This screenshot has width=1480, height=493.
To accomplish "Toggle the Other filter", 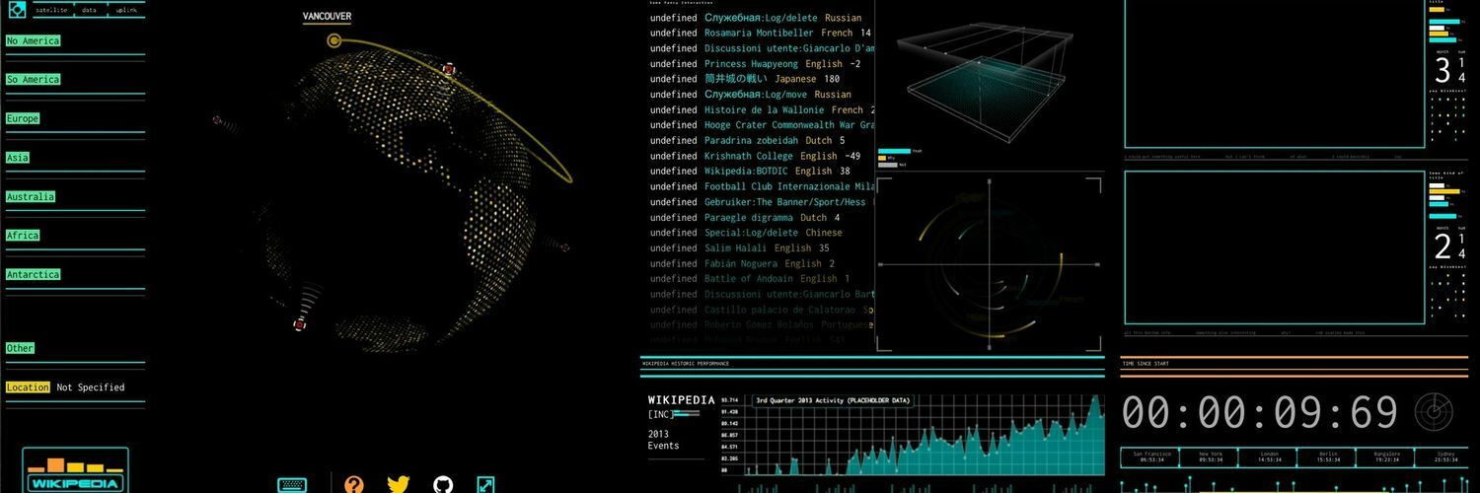I will pyautogui.click(x=20, y=348).
